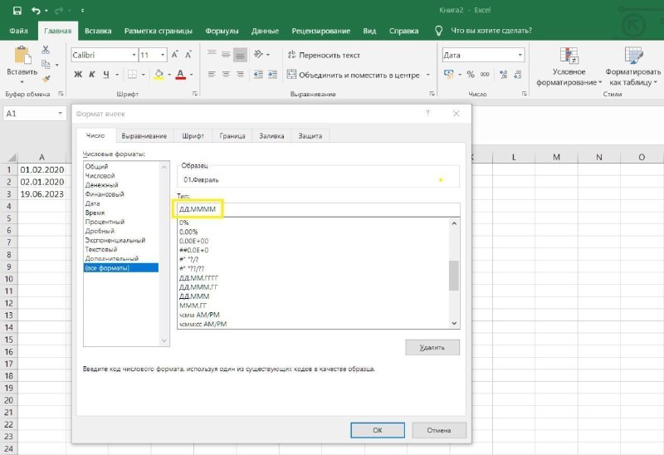Screen dimensions: 664x455
Task: Click the decrease decimal icon
Action: (517, 75)
